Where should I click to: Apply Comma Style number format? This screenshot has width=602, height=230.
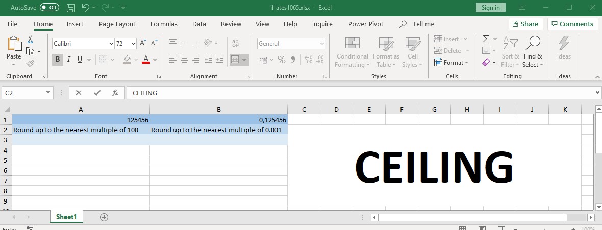pos(293,60)
